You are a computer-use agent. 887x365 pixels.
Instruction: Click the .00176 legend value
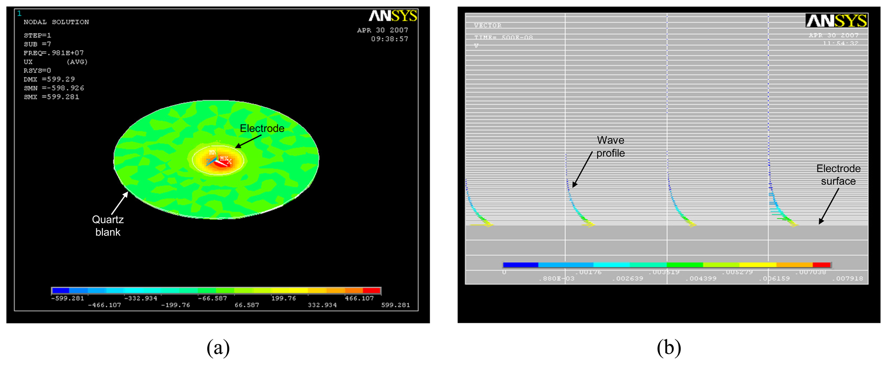(588, 272)
